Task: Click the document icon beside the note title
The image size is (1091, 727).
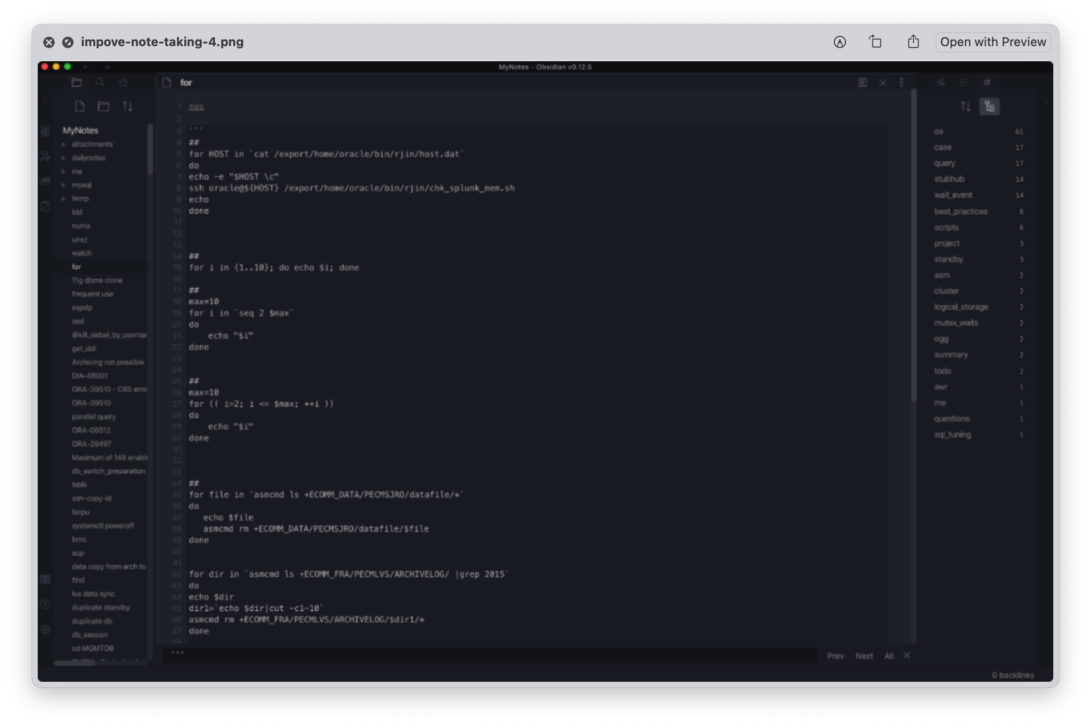Action: [167, 83]
